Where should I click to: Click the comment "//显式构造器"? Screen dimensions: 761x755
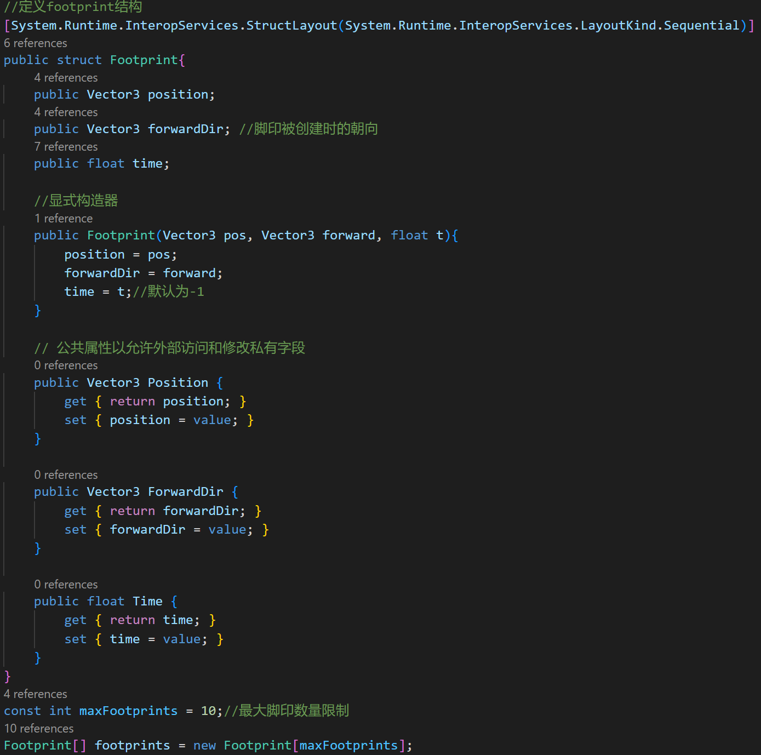click(x=76, y=201)
